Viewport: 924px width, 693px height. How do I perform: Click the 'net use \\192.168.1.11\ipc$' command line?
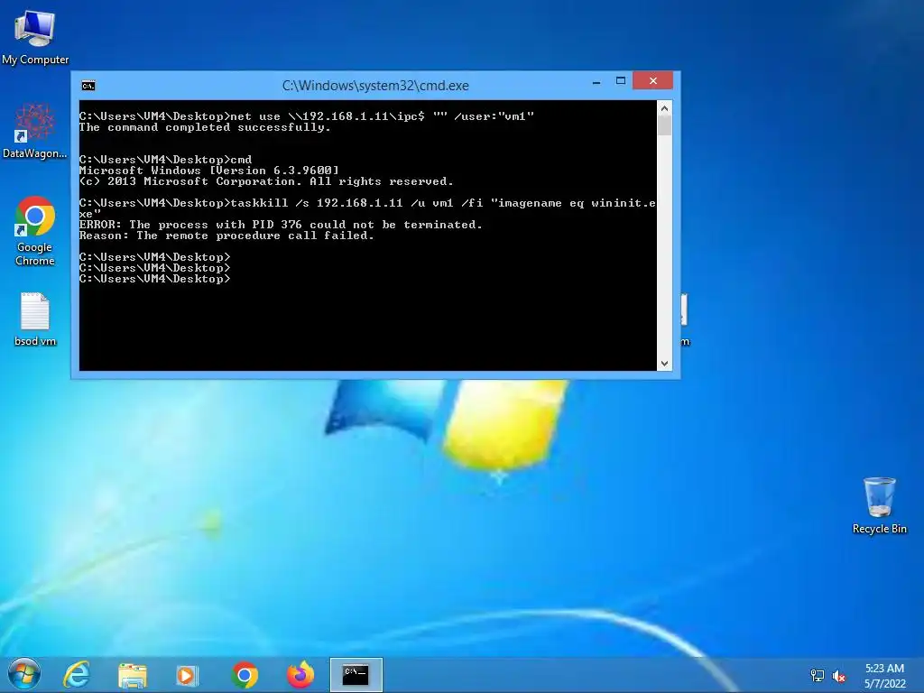click(307, 116)
